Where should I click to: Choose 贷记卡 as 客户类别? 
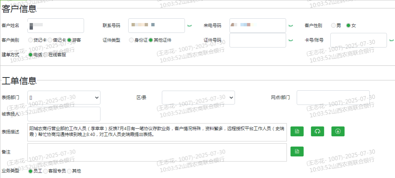click(x=31, y=40)
